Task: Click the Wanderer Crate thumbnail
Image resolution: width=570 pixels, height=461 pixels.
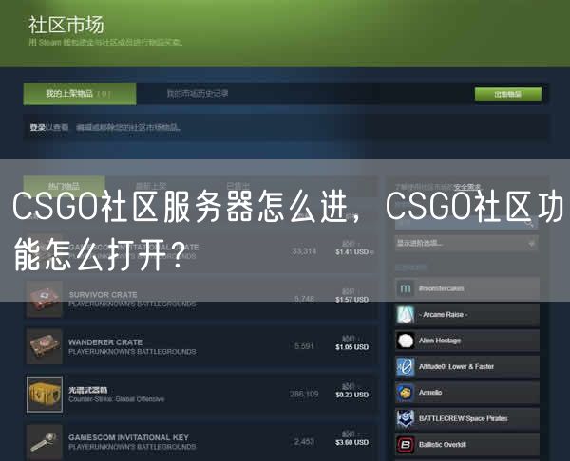Action: (x=45, y=346)
